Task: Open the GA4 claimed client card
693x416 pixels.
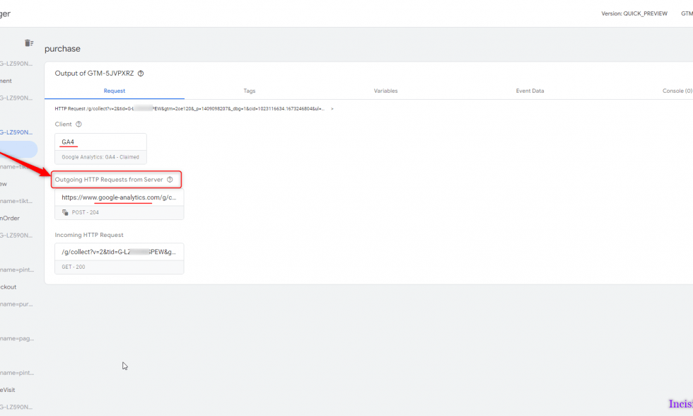Action: (x=100, y=141)
